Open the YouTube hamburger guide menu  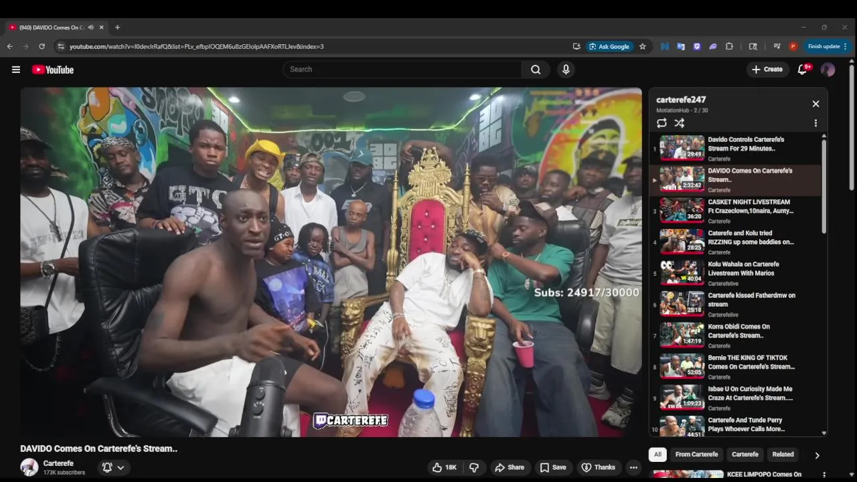[16, 70]
